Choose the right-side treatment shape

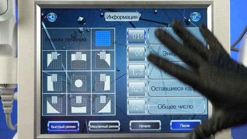coord(103,82)
